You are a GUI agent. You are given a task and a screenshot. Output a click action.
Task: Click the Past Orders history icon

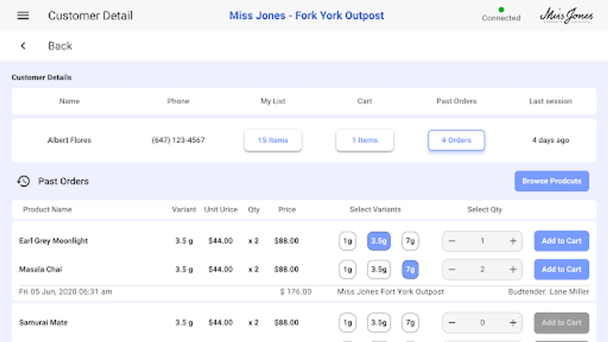24,181
